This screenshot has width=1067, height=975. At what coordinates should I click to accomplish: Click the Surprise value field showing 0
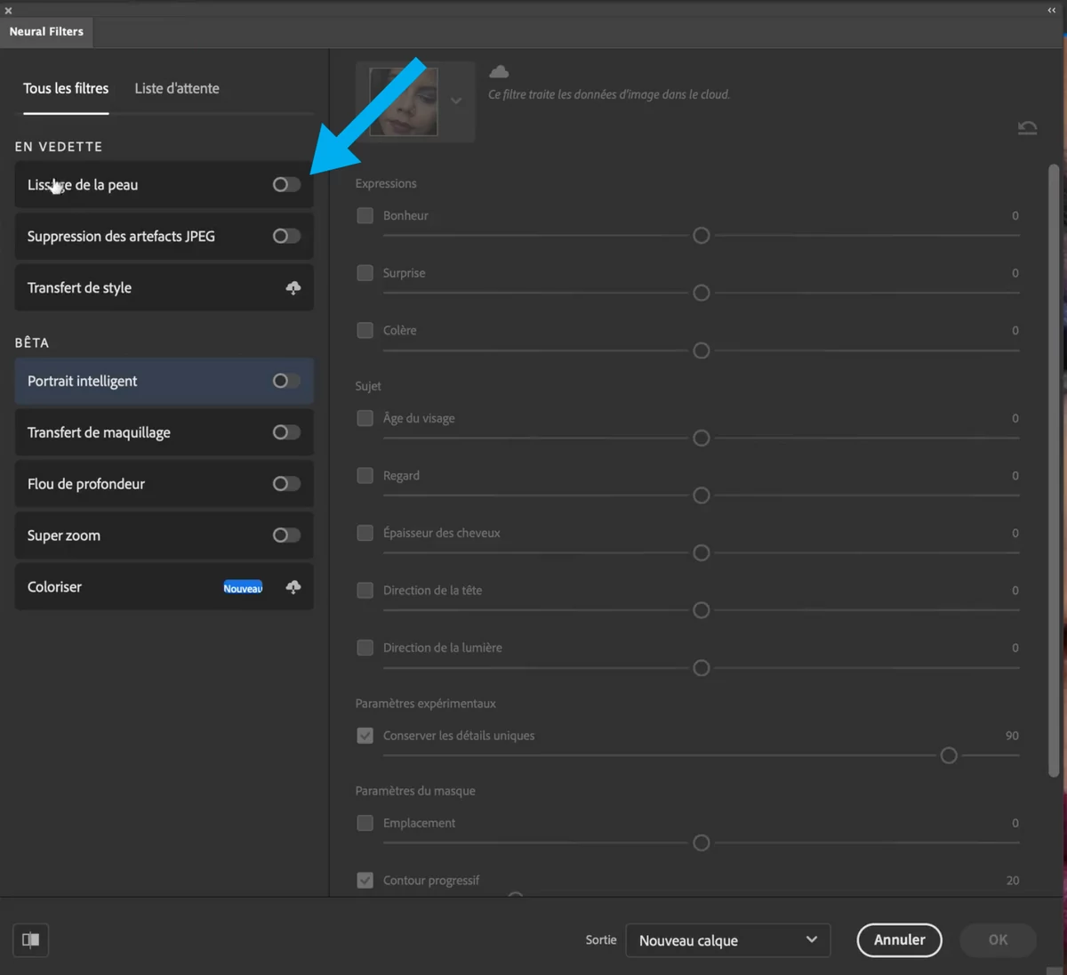coord(1015,273)
